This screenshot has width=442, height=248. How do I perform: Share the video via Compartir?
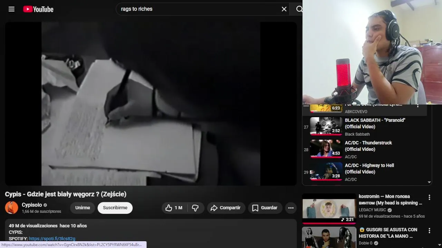coord(226,208)
